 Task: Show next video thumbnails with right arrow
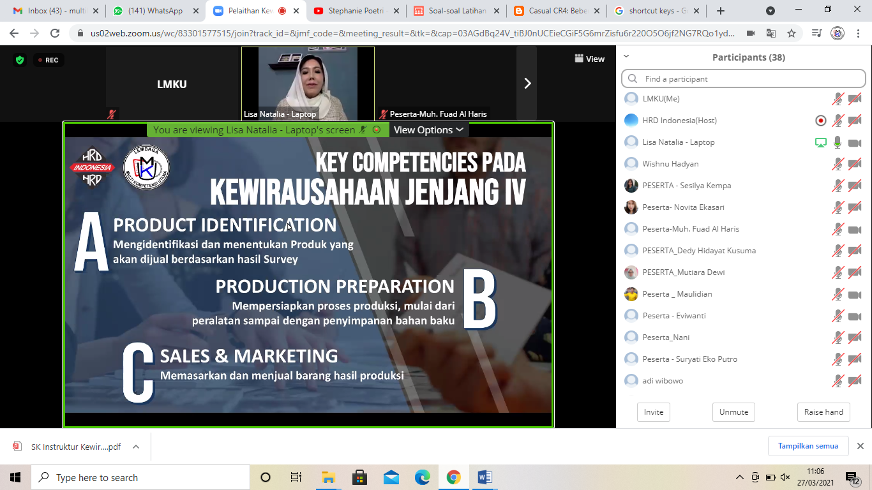point(527,83)
